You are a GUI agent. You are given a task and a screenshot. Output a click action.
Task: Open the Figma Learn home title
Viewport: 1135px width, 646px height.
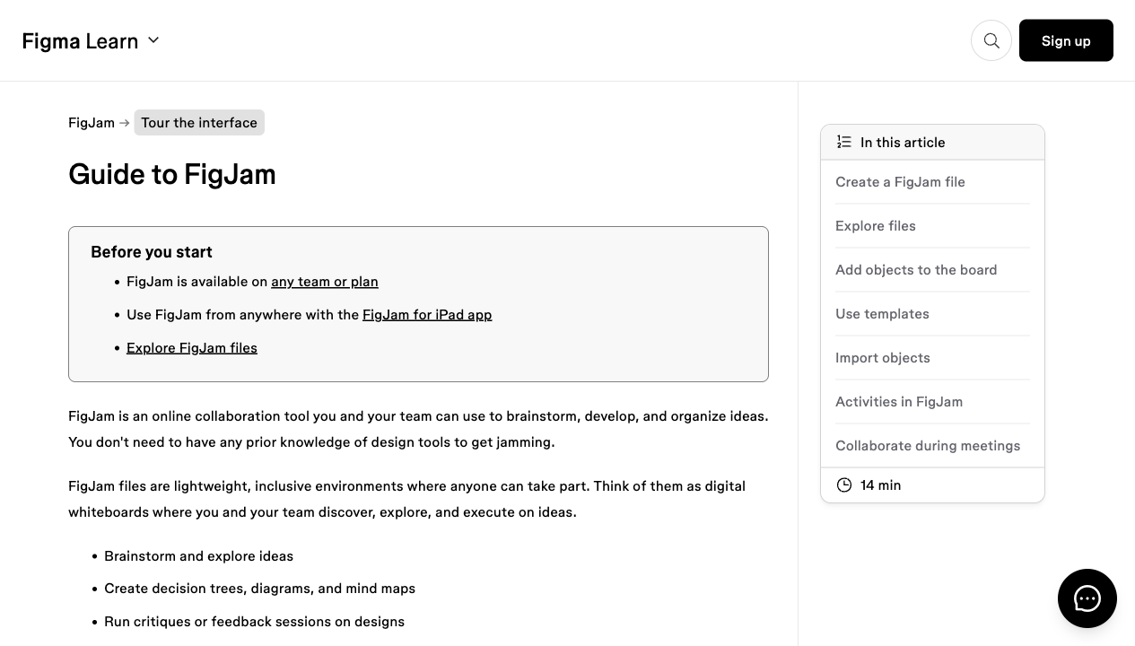[x=80, y=41]
